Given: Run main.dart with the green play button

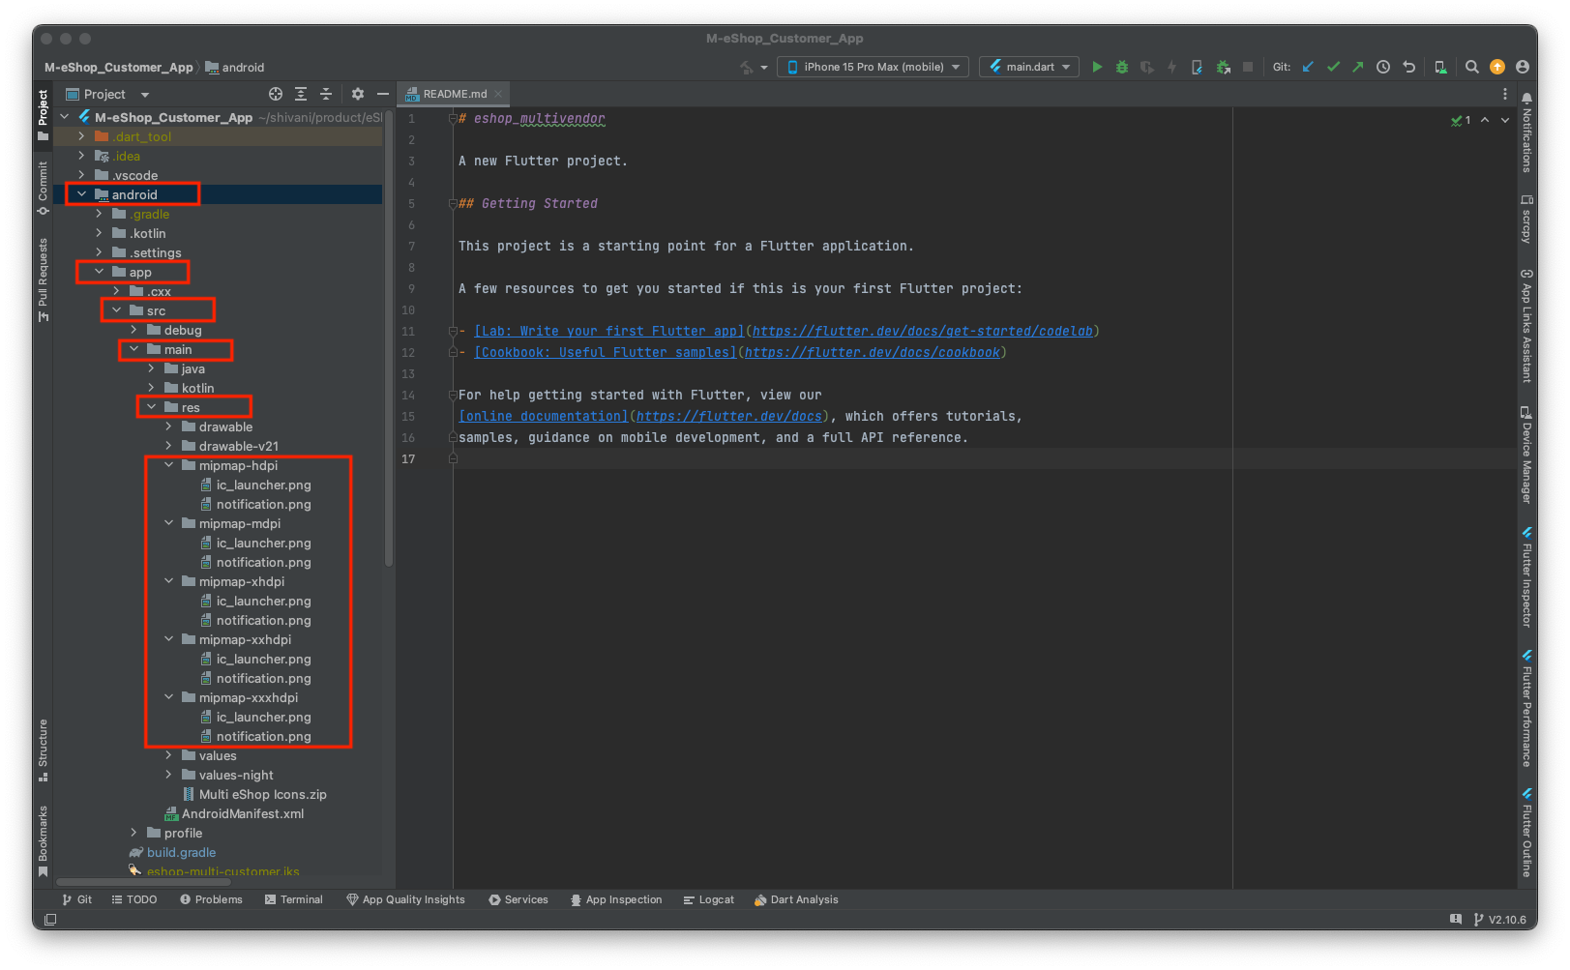Looking at the screenshot, I should point(1097,67).
